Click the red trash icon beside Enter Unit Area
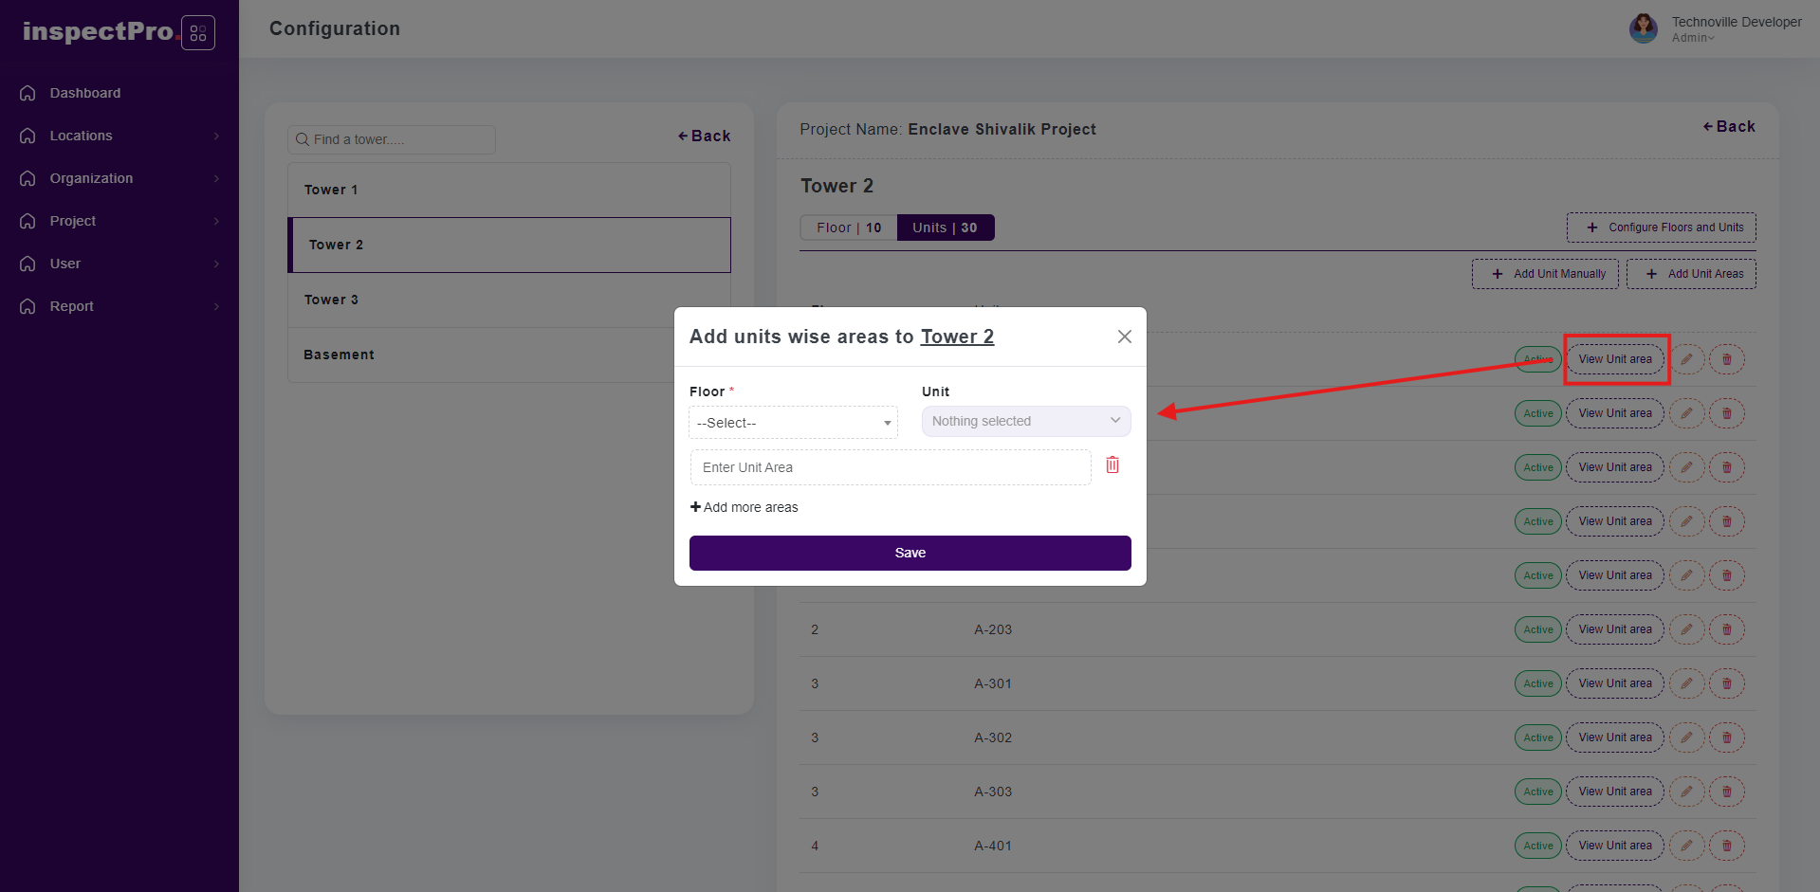Image resolution: width=1820 pixels, height=892 pixels. click(x=1112, y=465)
